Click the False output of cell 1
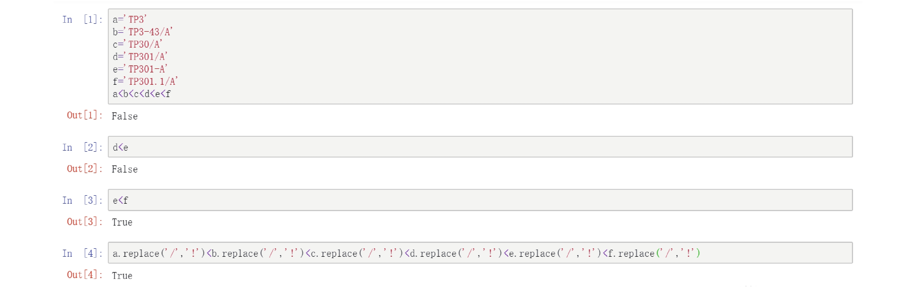This screenshot has width=916, height=289. pos(125,116)
